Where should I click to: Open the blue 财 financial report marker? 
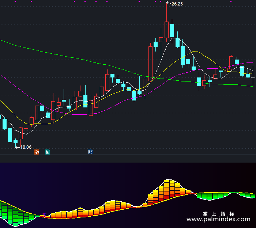pyautogui.click(x=90, y=152)
